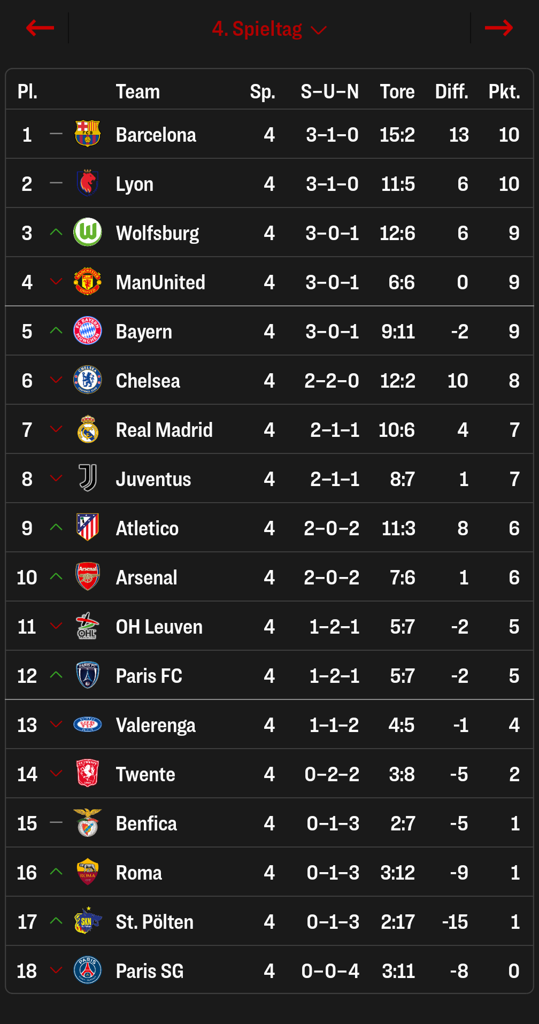The width and height of the screenshot is (539, 1024).
Task: Click the Barcelona club crest
Action: pyautogui.click(x=88, y=134)
